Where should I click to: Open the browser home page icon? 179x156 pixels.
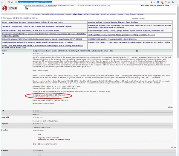click(12, 2)
